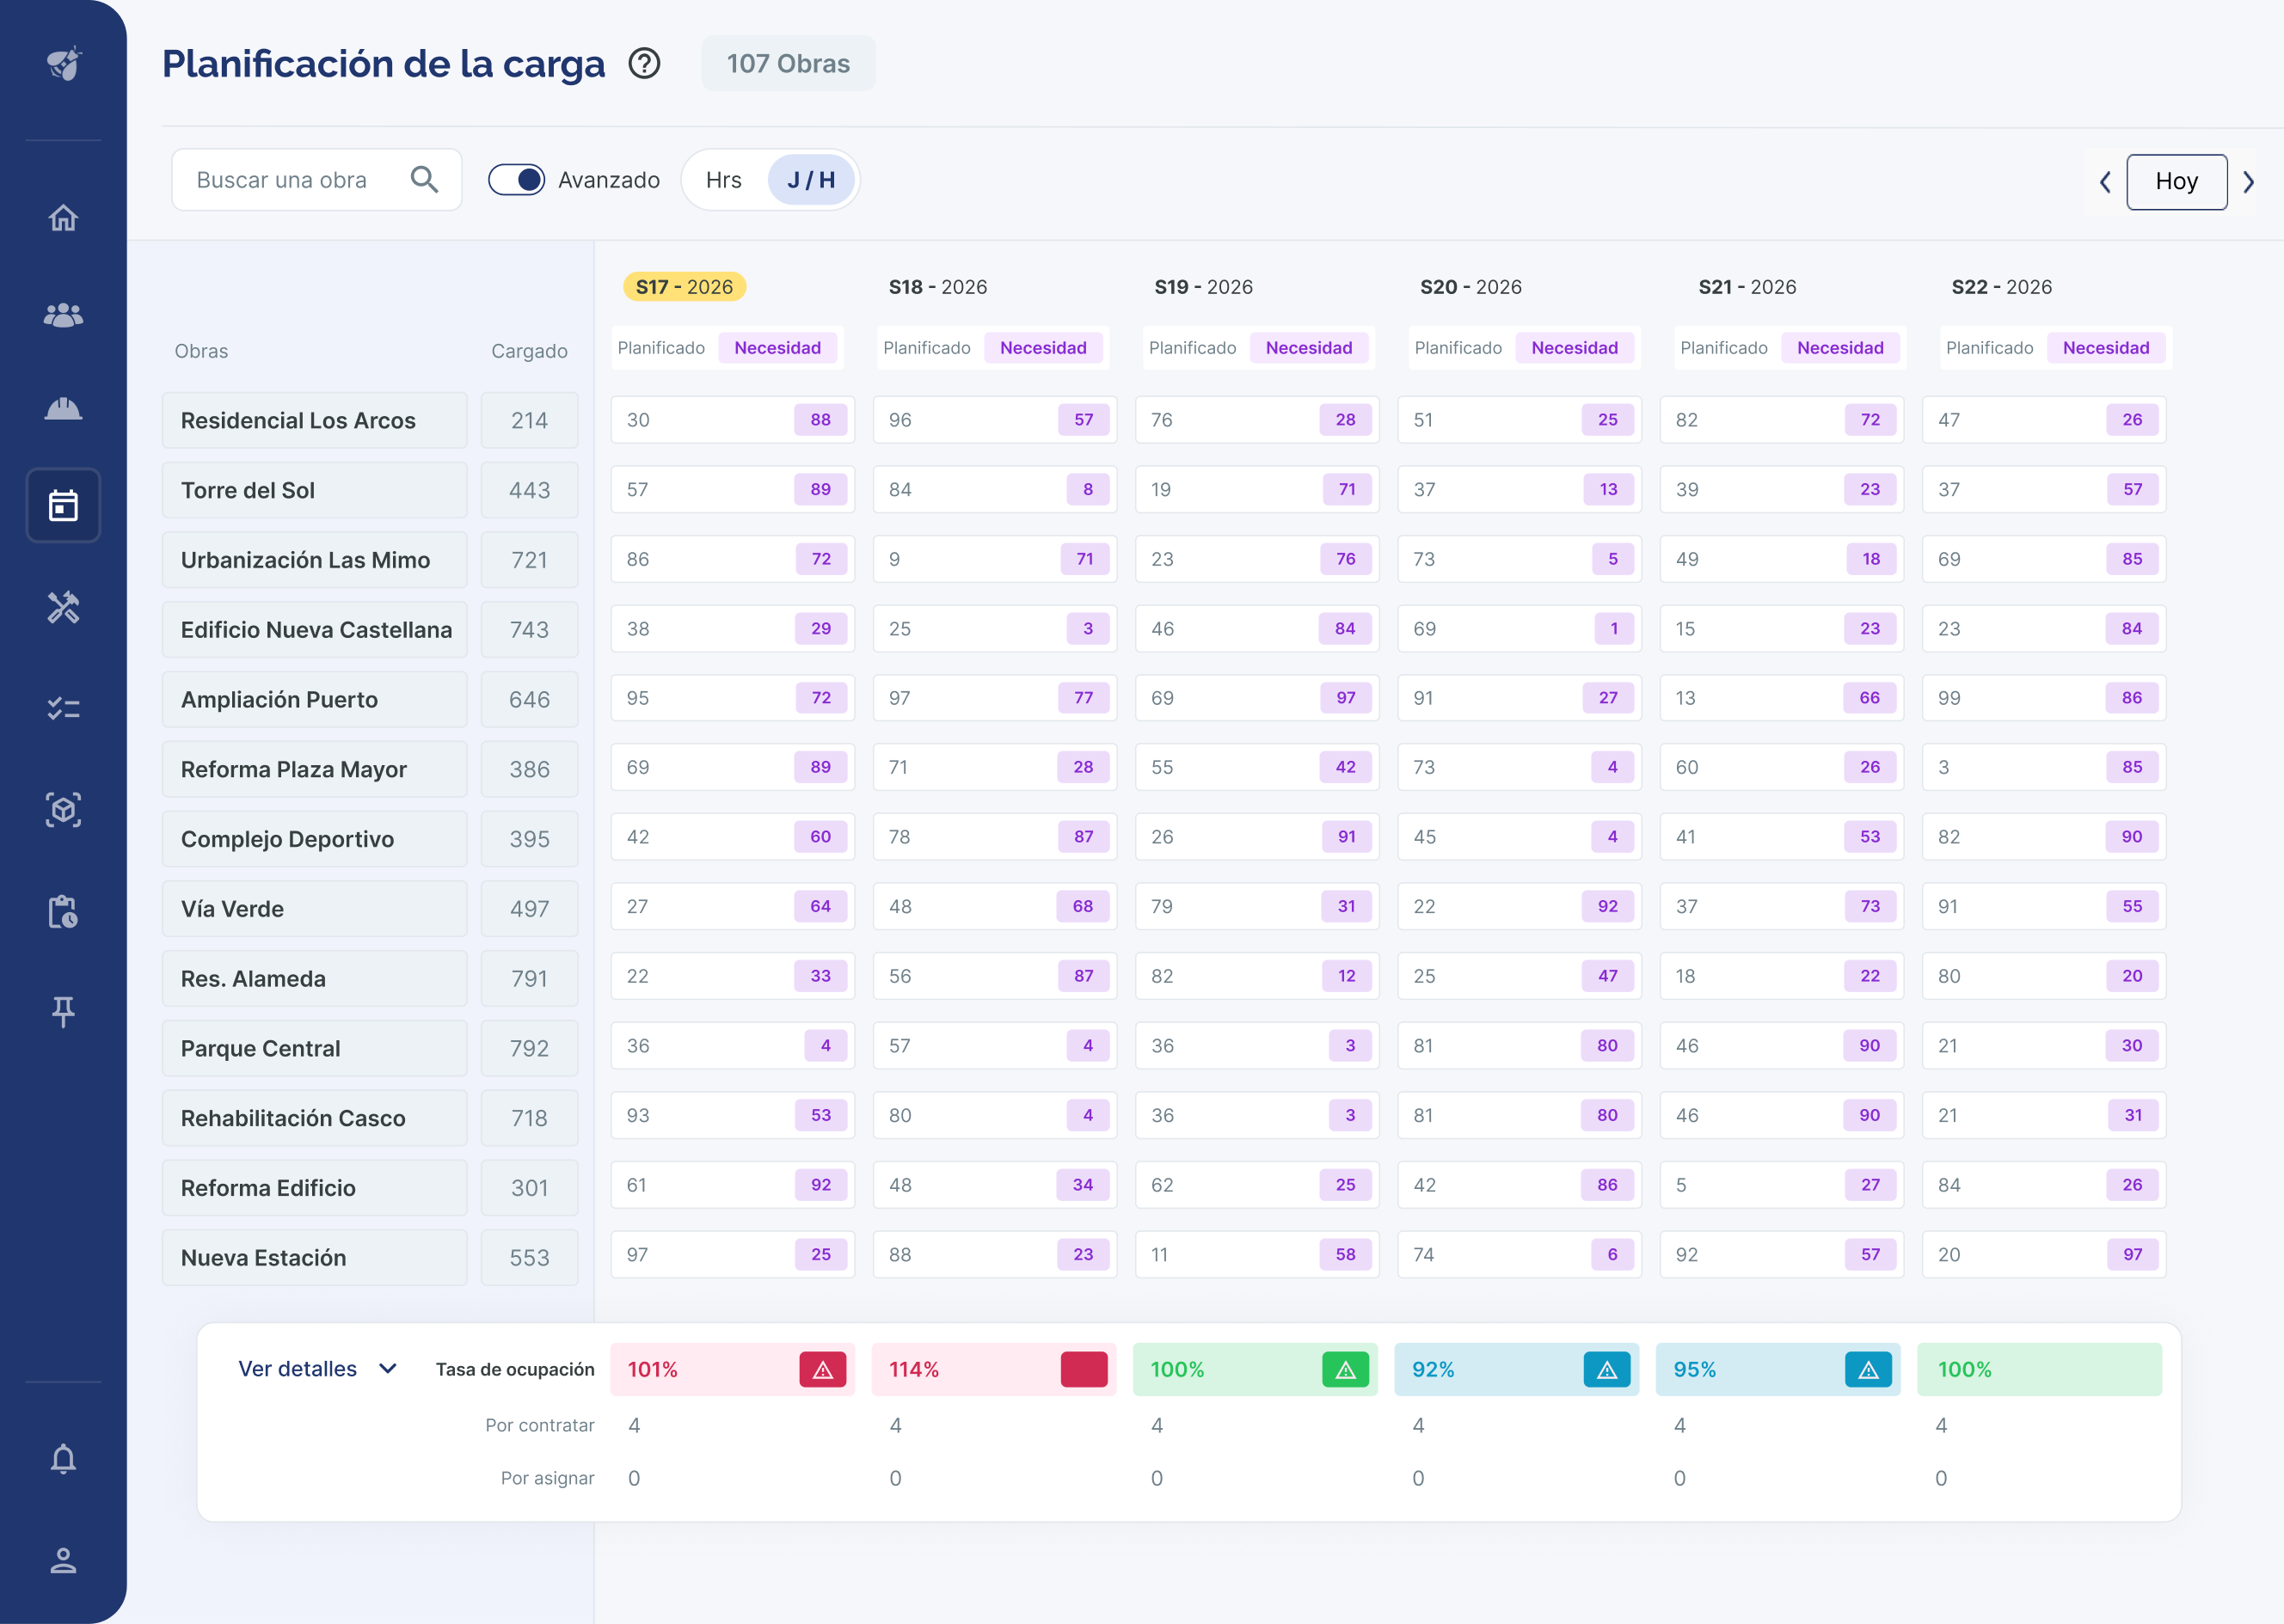Click need badge 88 for Residencial S17

click(x=820, y=420)
